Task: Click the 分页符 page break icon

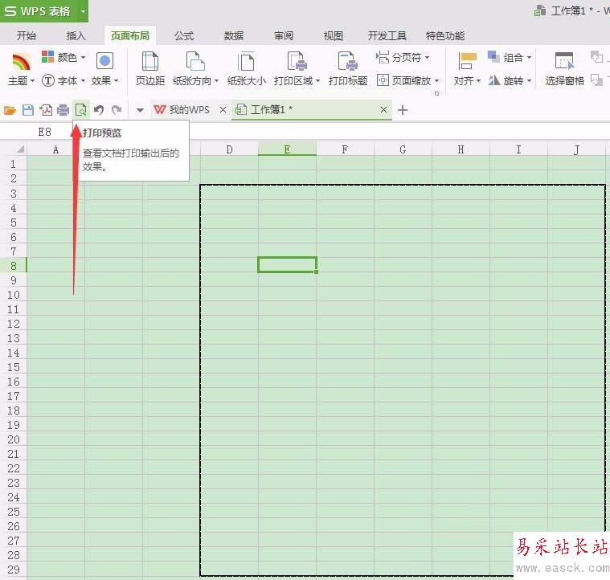Action: [x=383, y=57]
